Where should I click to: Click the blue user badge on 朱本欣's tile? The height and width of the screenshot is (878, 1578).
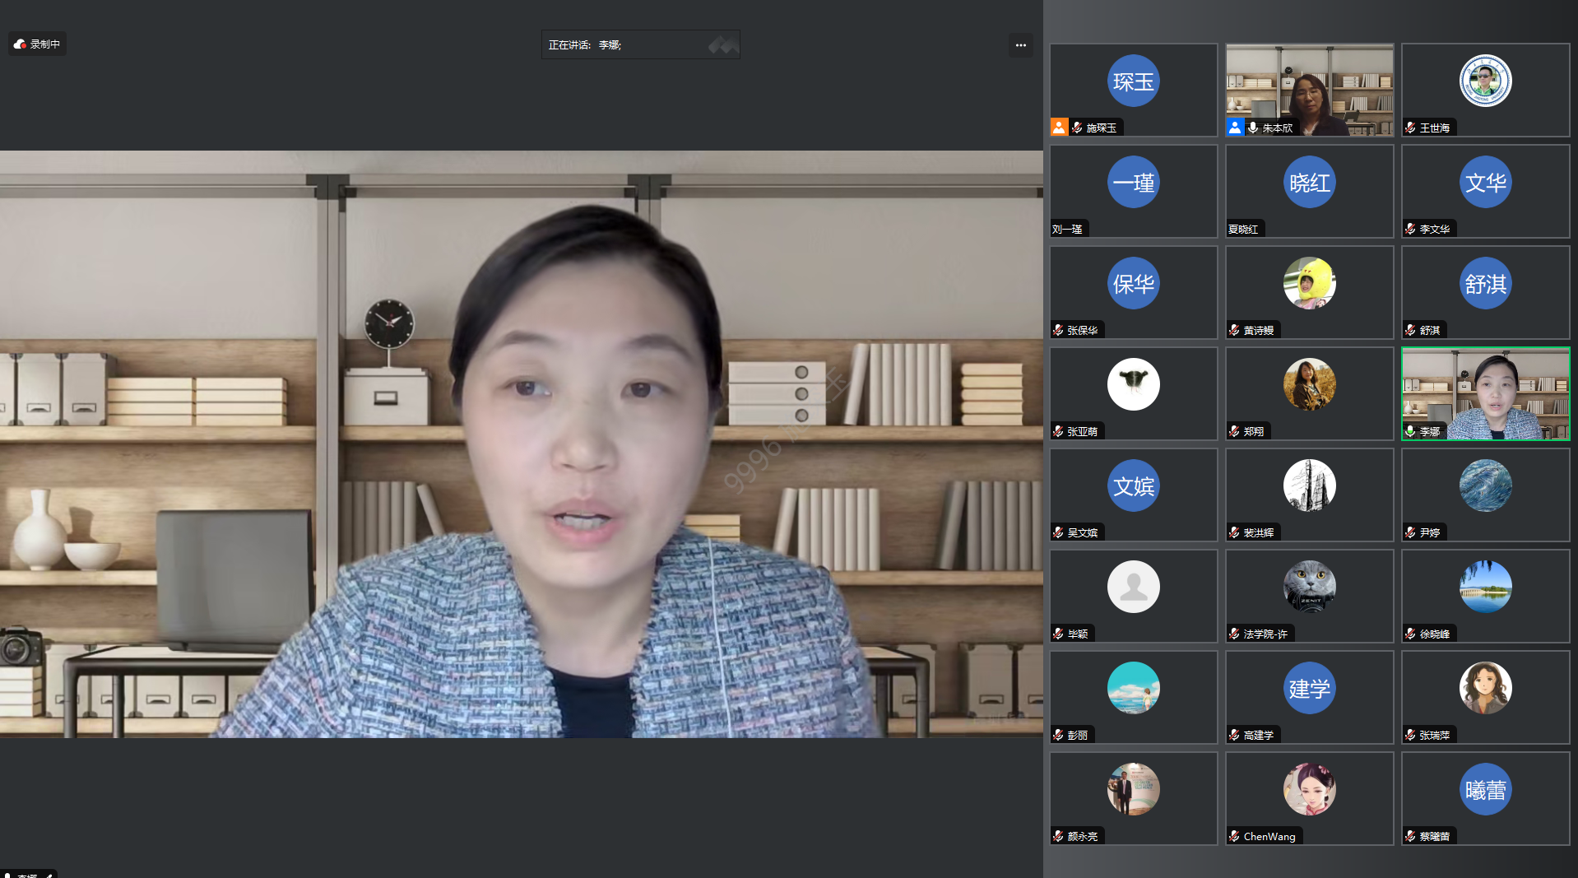tap(1235, 128)
